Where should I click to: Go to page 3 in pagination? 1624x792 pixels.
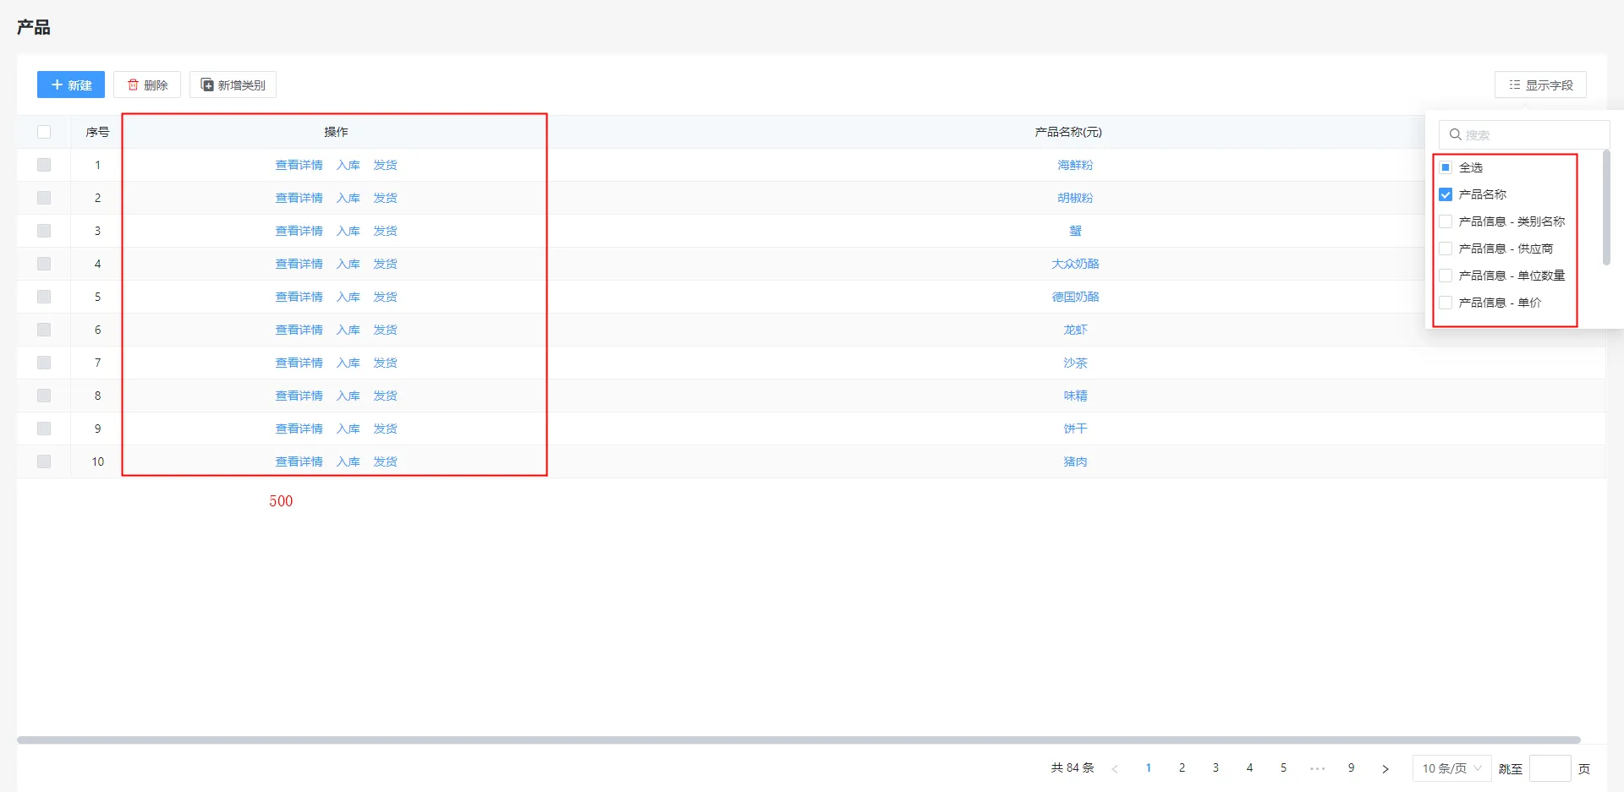[1215, 768]
